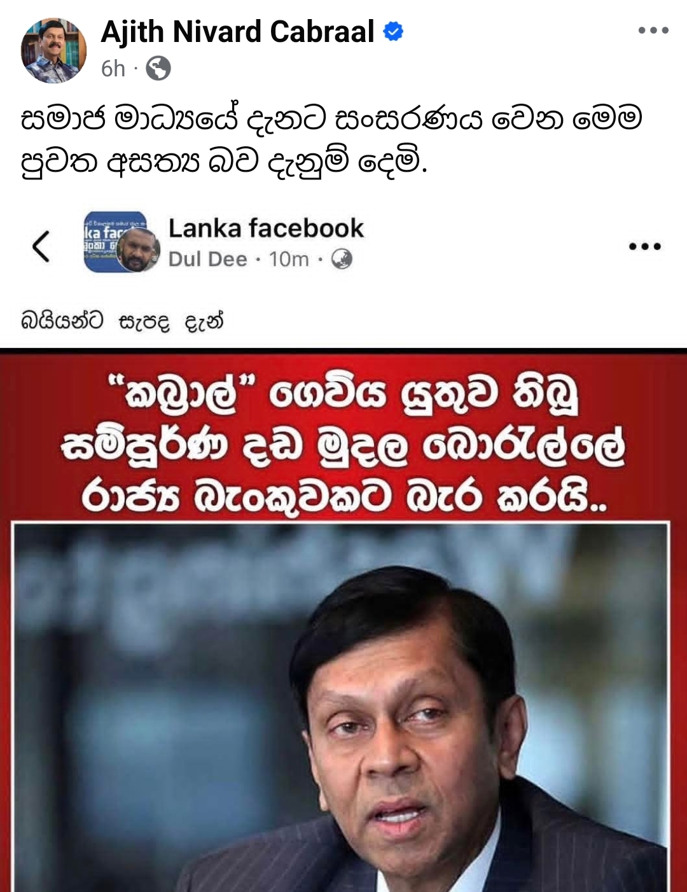Click Dul Dee's small round avatar
The width and height of the screenshot is (687, 892).
tap(138, 251)
